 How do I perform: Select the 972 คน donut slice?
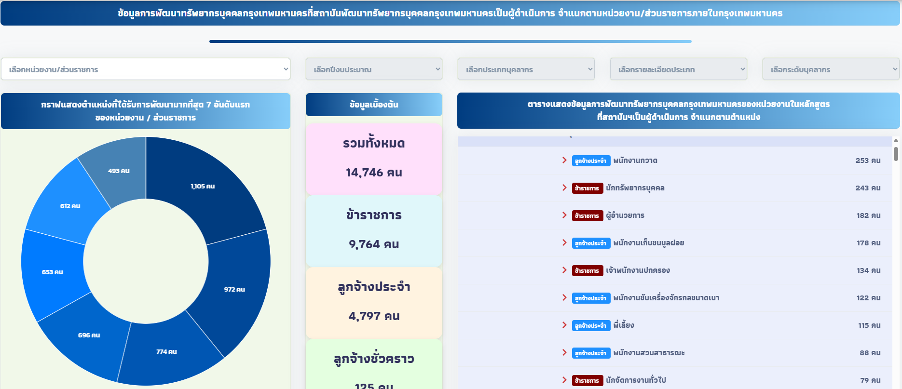(234, 289)
